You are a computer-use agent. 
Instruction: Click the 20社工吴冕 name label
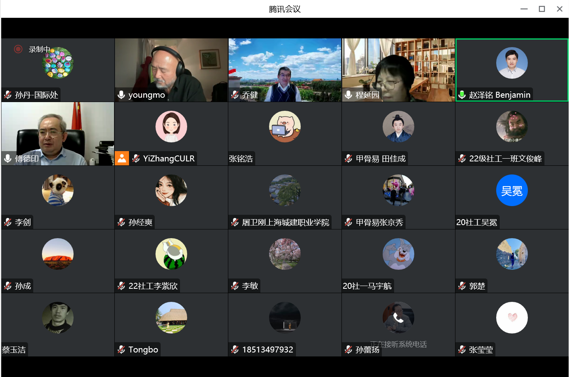[x=477, y=222]
